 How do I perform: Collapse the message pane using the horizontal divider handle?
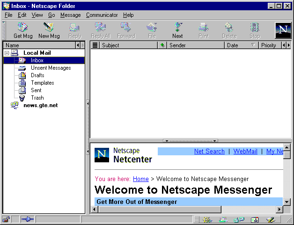pyautogui.click(x=190, y=140)
